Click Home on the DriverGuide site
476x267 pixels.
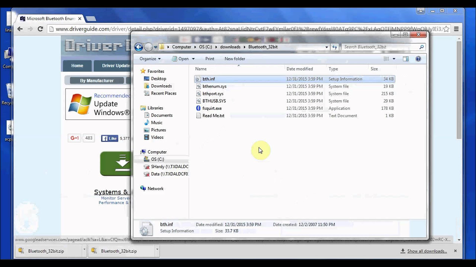[77, 66]
